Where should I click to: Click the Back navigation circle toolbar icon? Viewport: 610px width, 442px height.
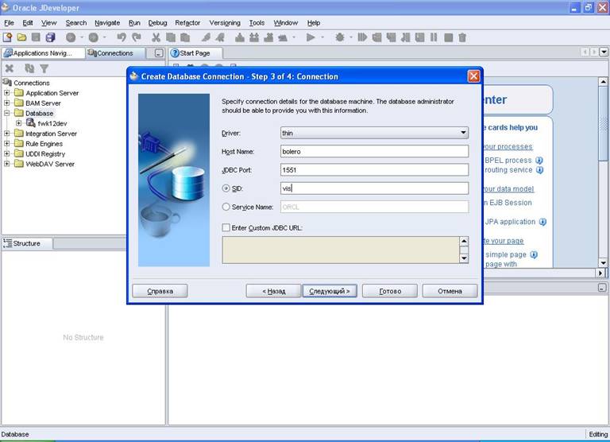71,37
